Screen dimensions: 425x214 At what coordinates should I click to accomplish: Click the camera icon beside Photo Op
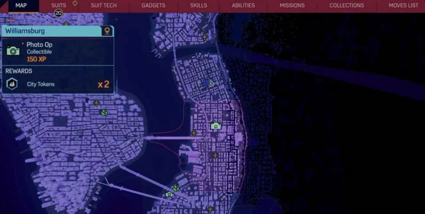click(13, 51)
